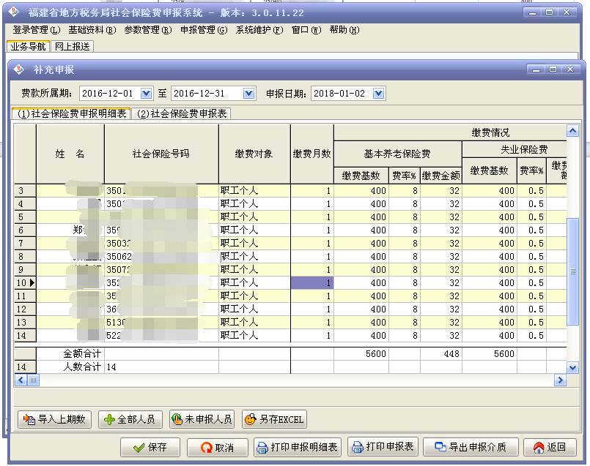Click 职工个人 cell in row 8
This screenshot has width=590, height=466.
click(x=254, y=257)
